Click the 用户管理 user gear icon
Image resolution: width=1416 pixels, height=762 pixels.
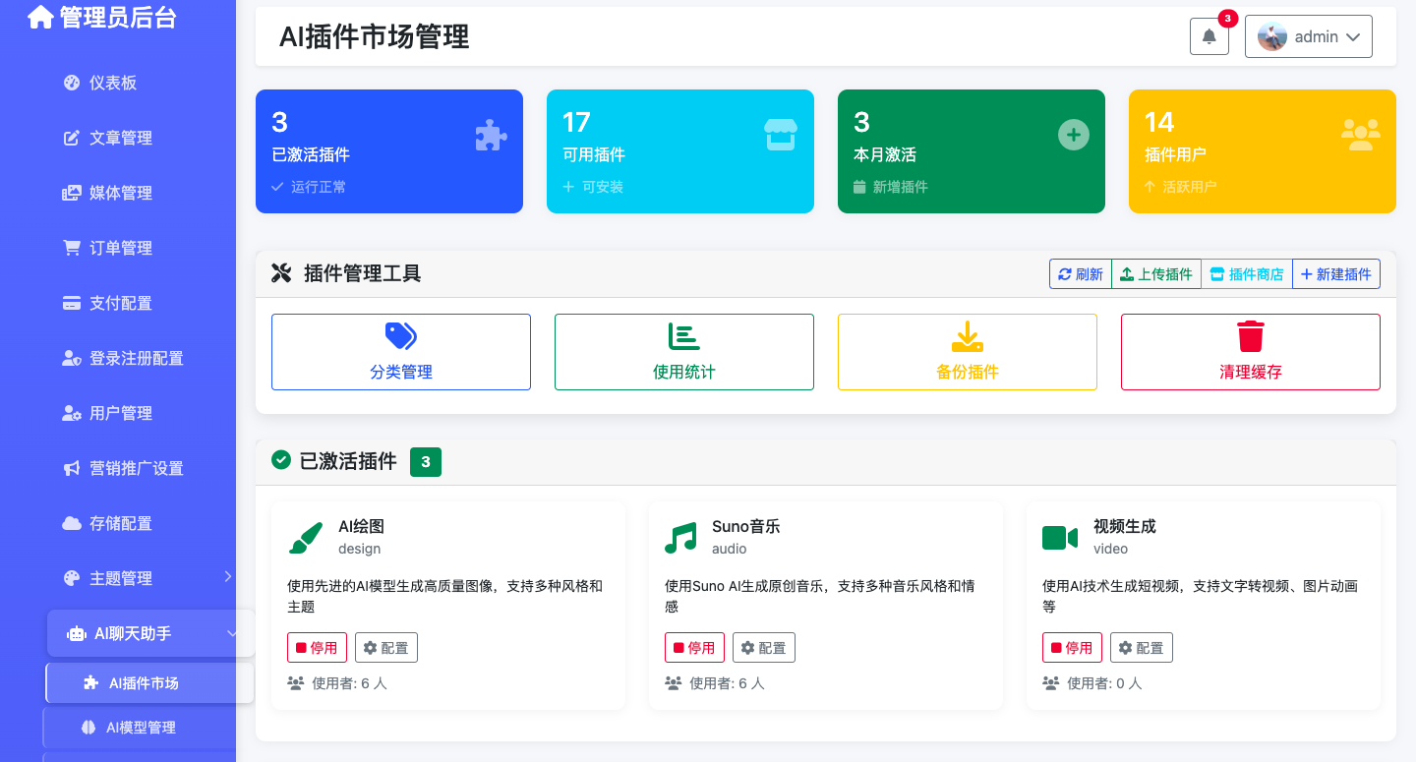(72, 413)
